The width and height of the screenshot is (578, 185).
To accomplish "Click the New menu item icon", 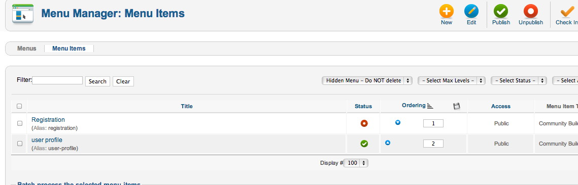I will [447, 12].
